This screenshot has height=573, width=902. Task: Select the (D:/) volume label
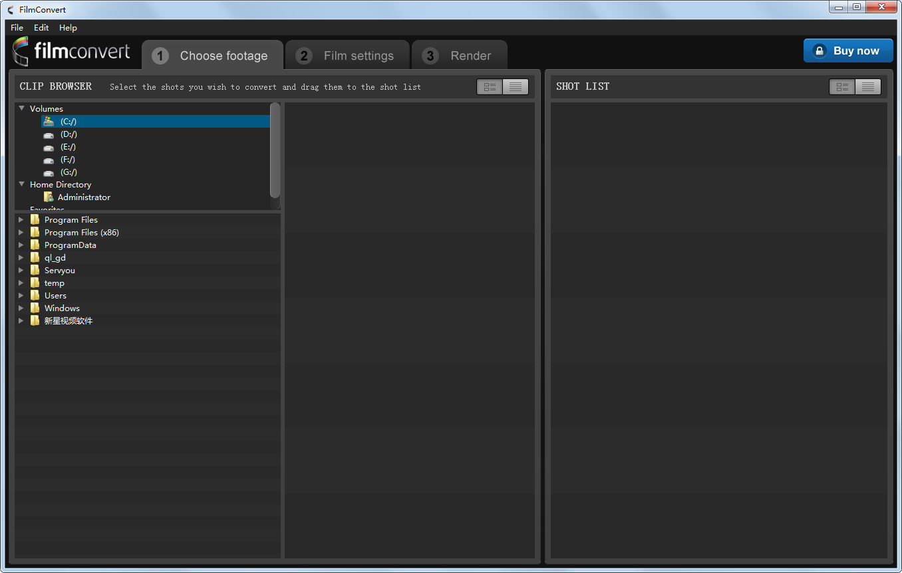69,134
